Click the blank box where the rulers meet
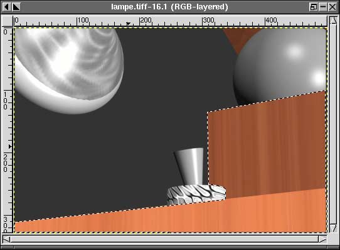 (x=7, y=21)
